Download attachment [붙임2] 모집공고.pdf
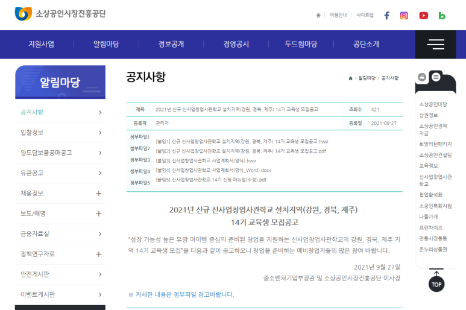Viewport: 466px width, 310px height. pos(241,151)
